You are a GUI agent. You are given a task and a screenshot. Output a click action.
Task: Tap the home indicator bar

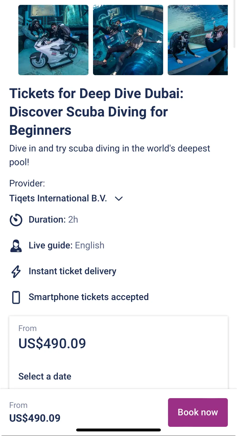pyautogui.click(x=118, y=430)
